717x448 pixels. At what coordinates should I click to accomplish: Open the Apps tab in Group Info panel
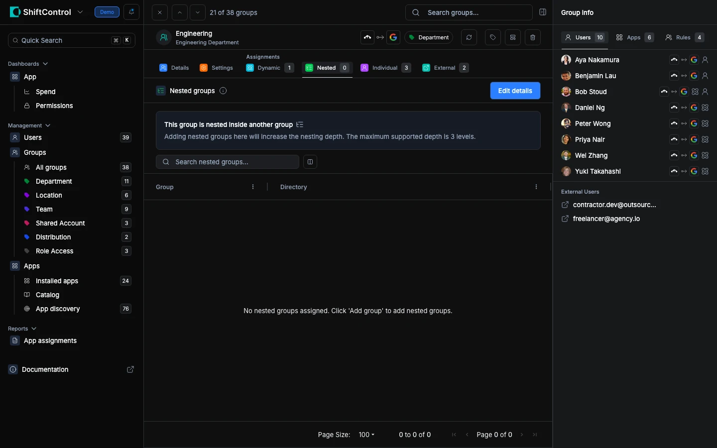(x=634, y=37)
